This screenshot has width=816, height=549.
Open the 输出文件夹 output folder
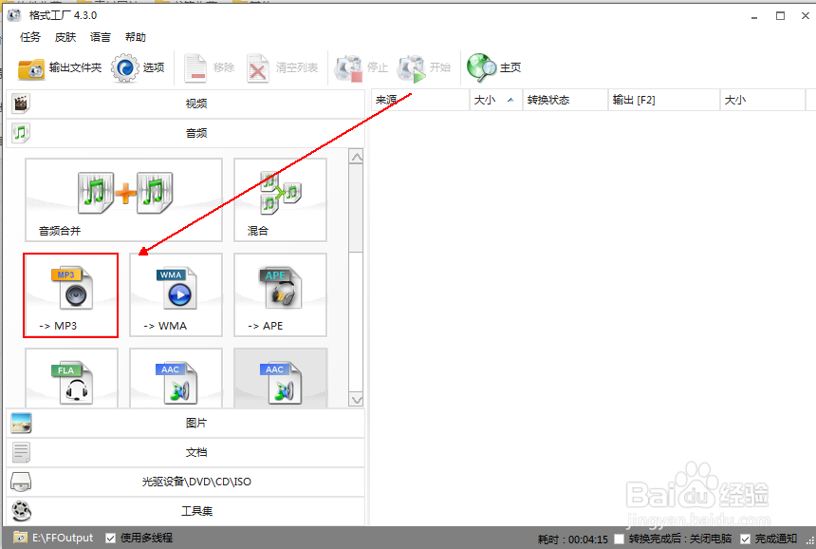coord(57,67)
